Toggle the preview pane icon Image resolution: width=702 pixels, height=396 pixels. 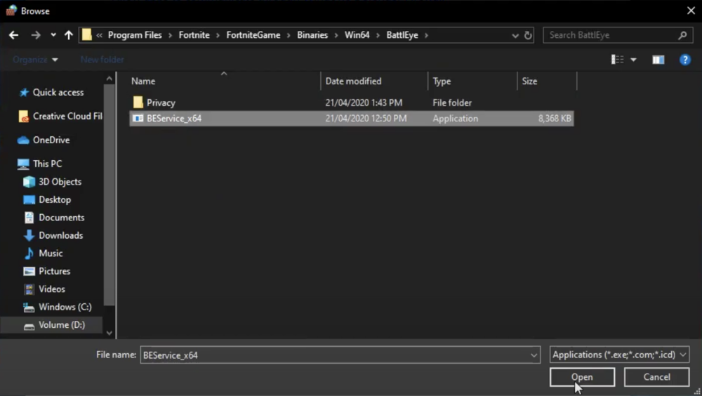click(x=658, y=60)
